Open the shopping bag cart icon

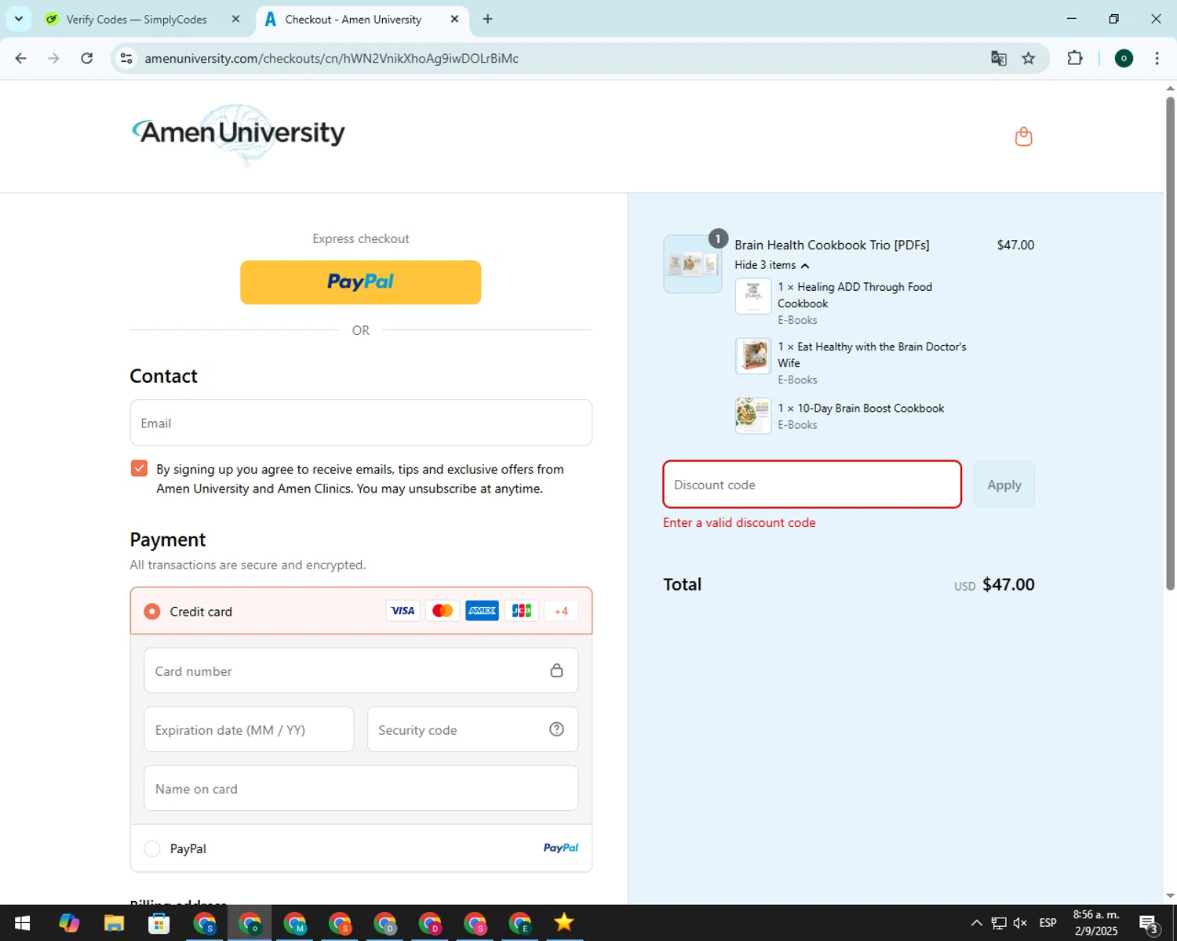tap(1023, 136)
